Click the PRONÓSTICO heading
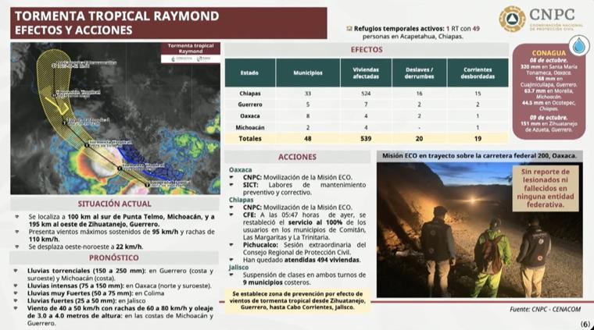The height and width of the screenshot is (330, 594). pos(116,257)
